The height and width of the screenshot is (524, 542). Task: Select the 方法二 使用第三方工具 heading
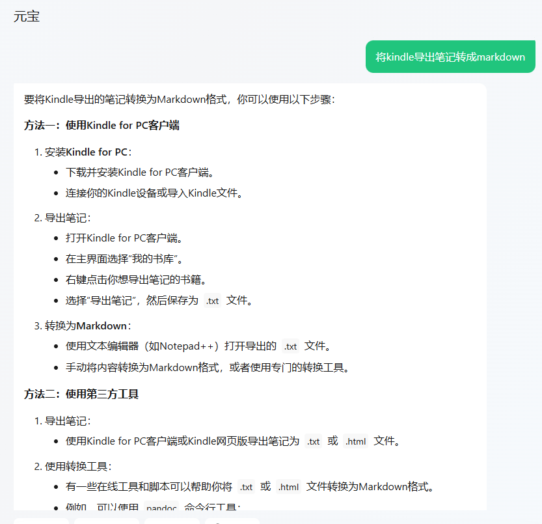tap(81, 394)
